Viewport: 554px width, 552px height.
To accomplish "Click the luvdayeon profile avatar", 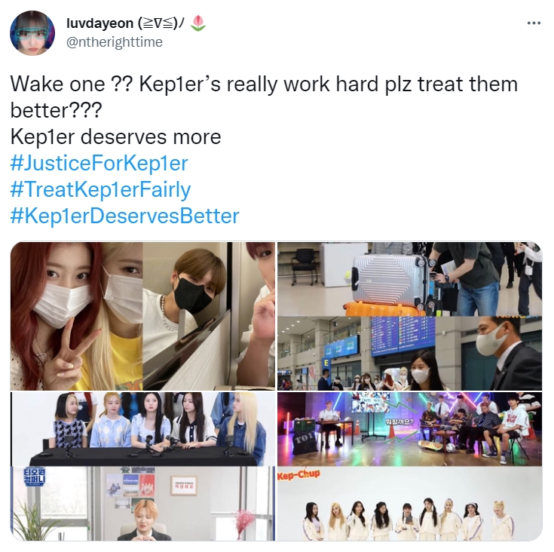I will click(x=32, y=33).
